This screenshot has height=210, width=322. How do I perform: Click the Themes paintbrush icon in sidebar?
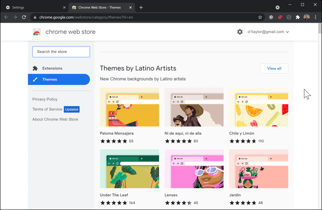coord(35,80)
